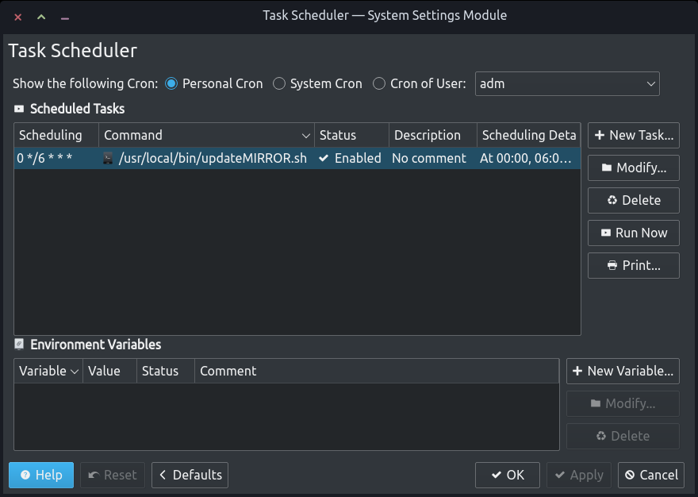Print the cron tasks list
The image size is (698, 497).
pyautogui.click(x=634, y=265)
